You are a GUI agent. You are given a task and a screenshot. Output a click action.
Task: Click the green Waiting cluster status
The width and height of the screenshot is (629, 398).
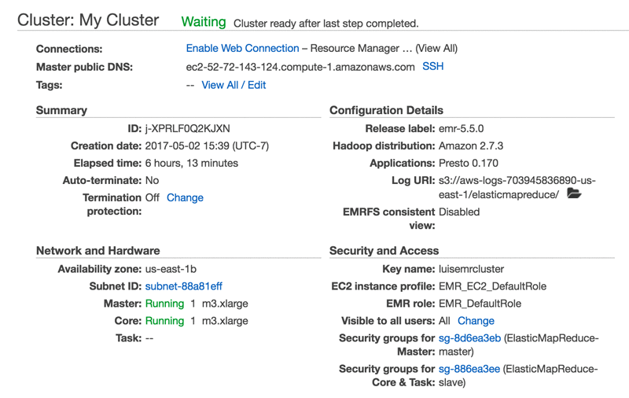tap(203, 22)
